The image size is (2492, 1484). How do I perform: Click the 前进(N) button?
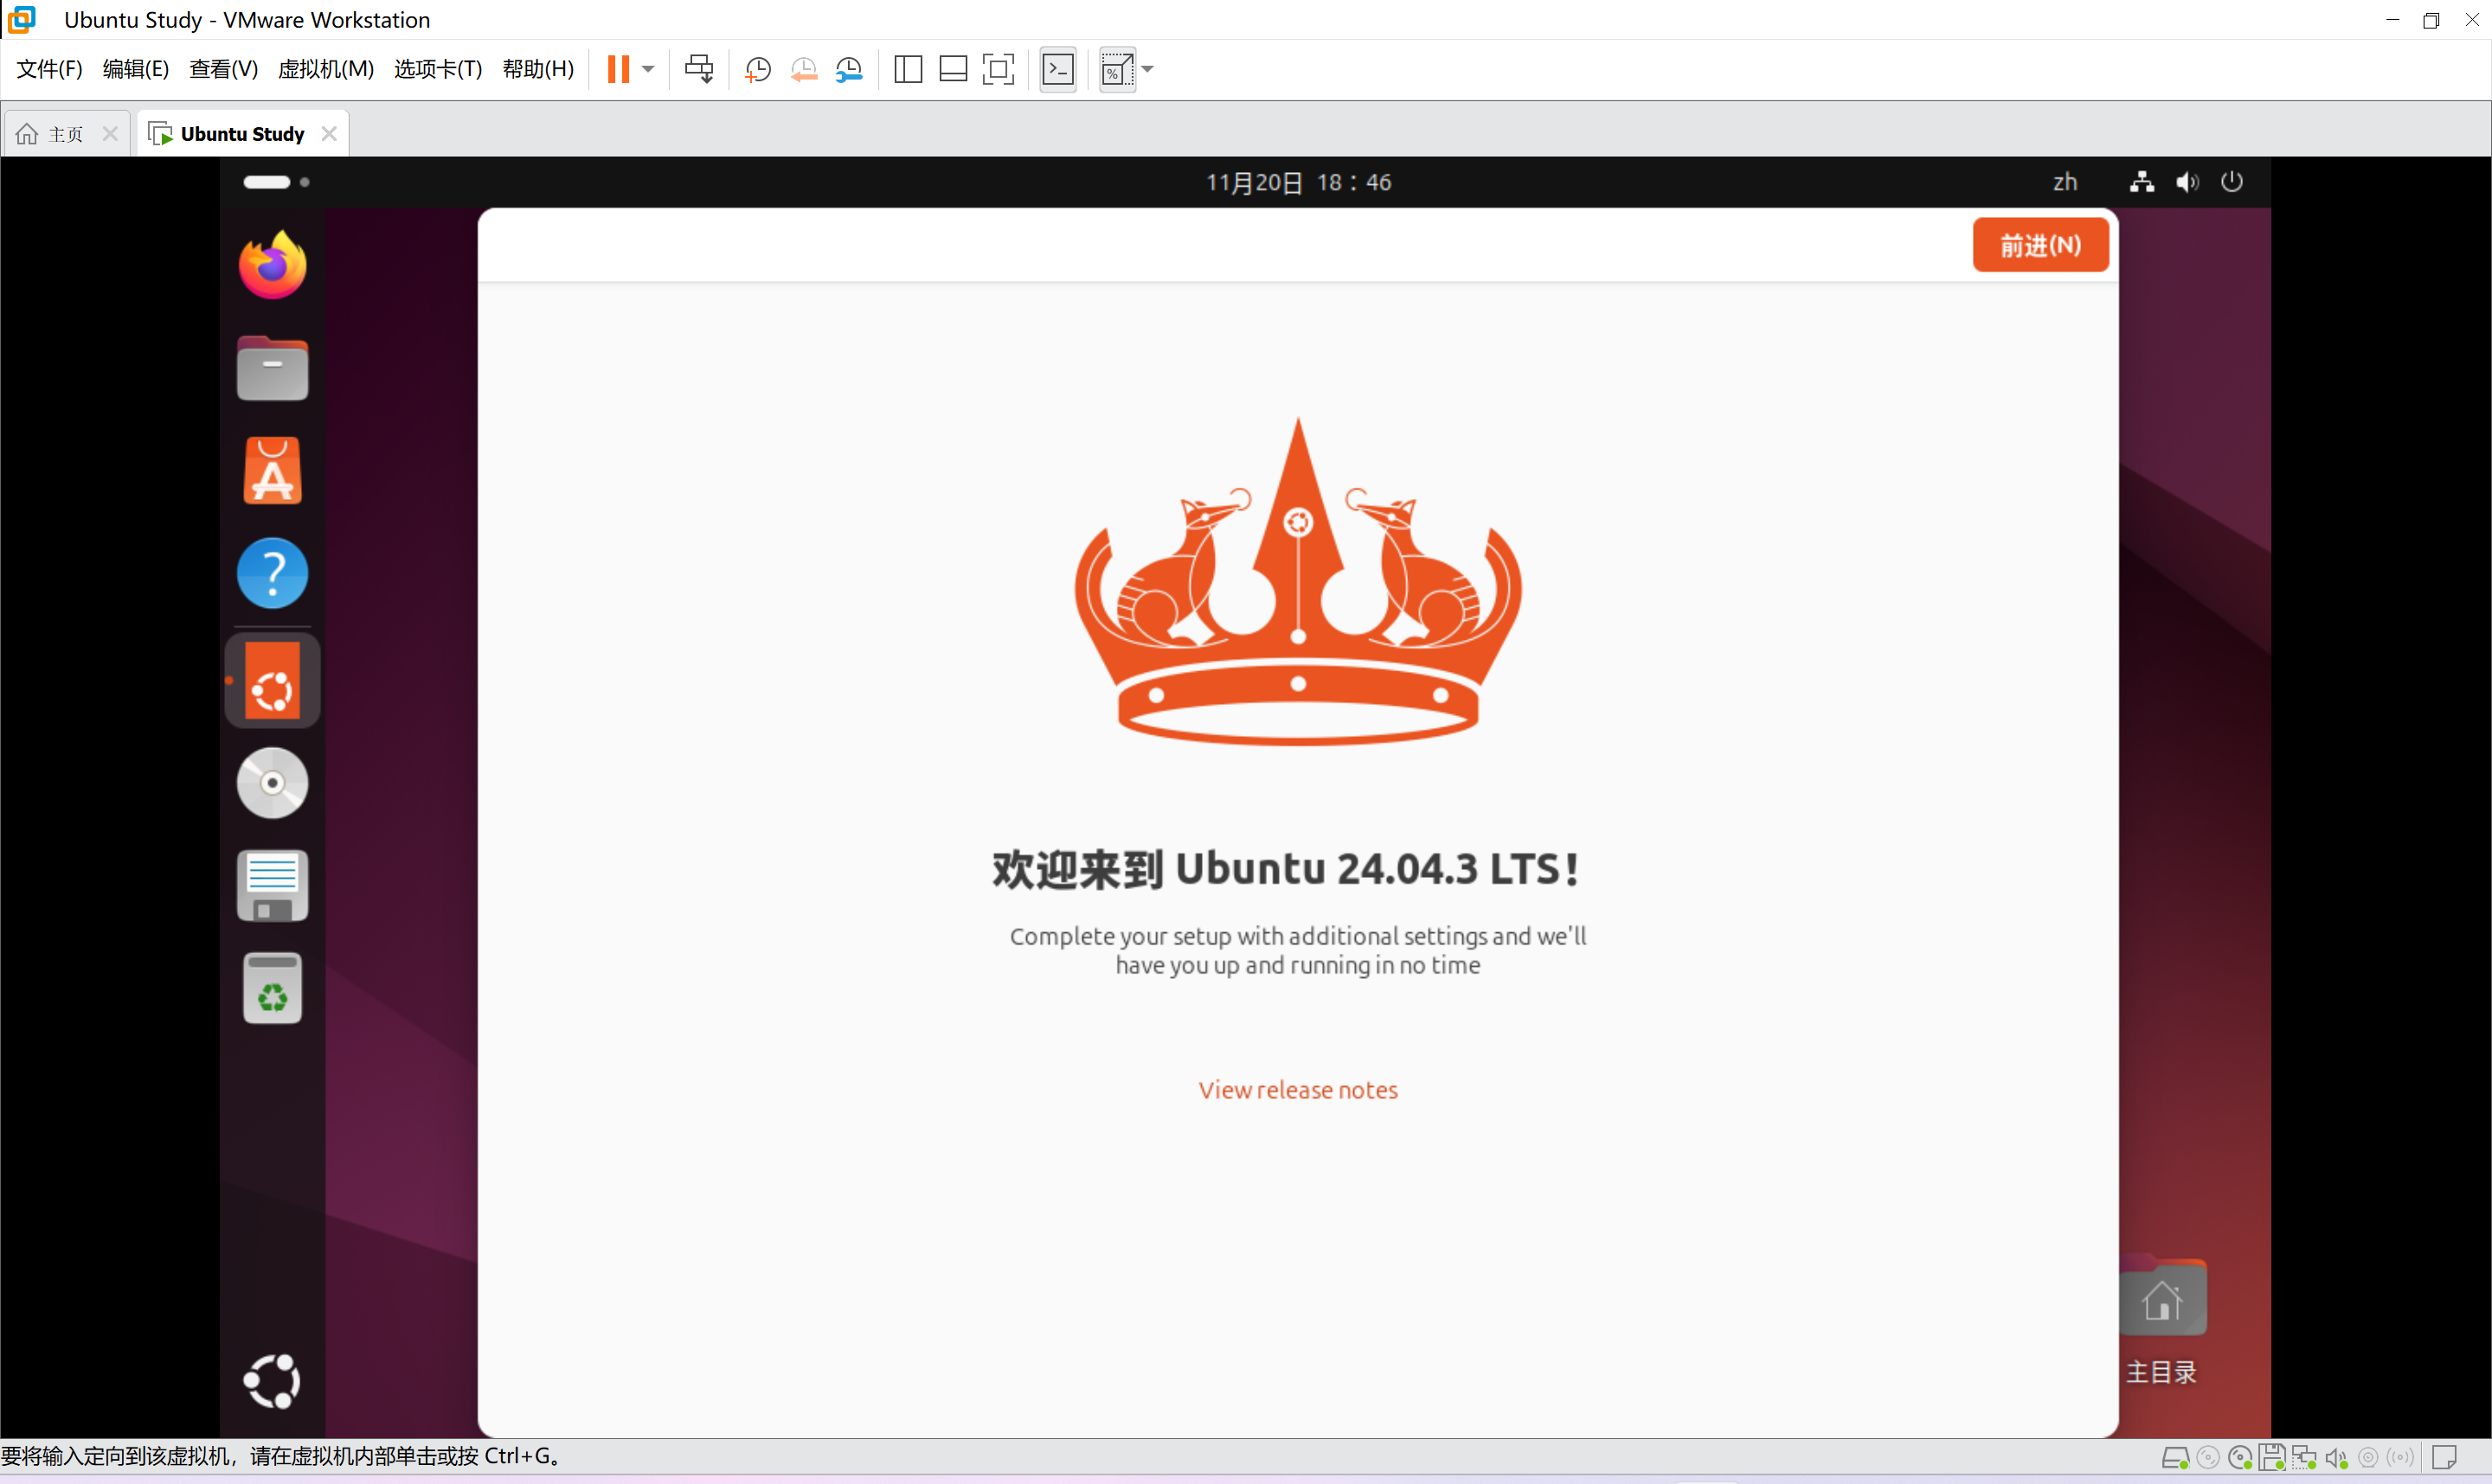tap(2039, 245)
